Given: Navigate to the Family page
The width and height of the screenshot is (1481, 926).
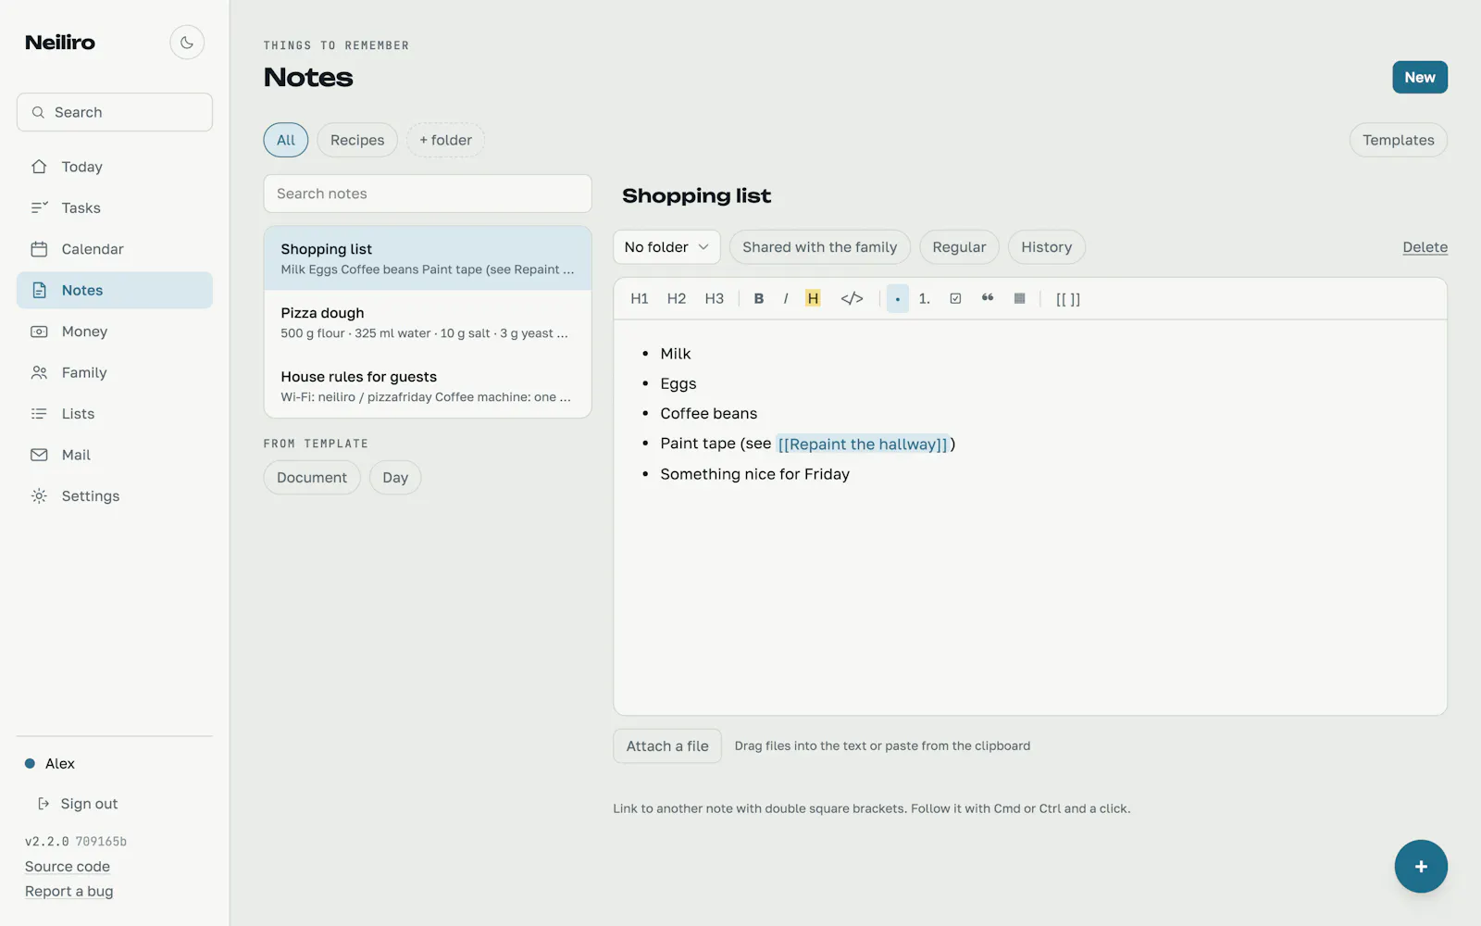Looking at the screenshot, I should click(115, 373).
